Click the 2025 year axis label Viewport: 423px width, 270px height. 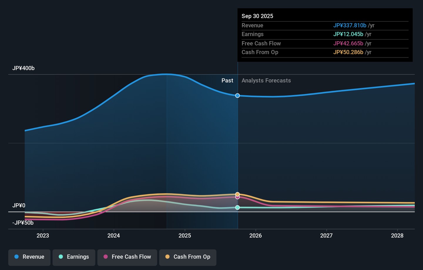click(185, 236)
